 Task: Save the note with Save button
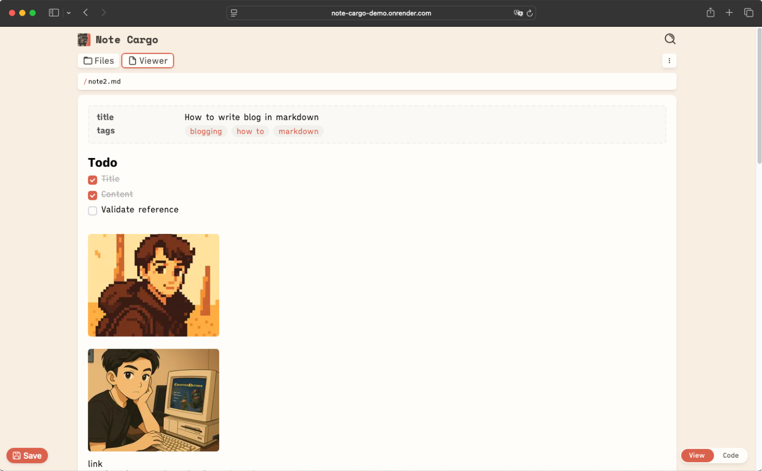pos(27,456)
